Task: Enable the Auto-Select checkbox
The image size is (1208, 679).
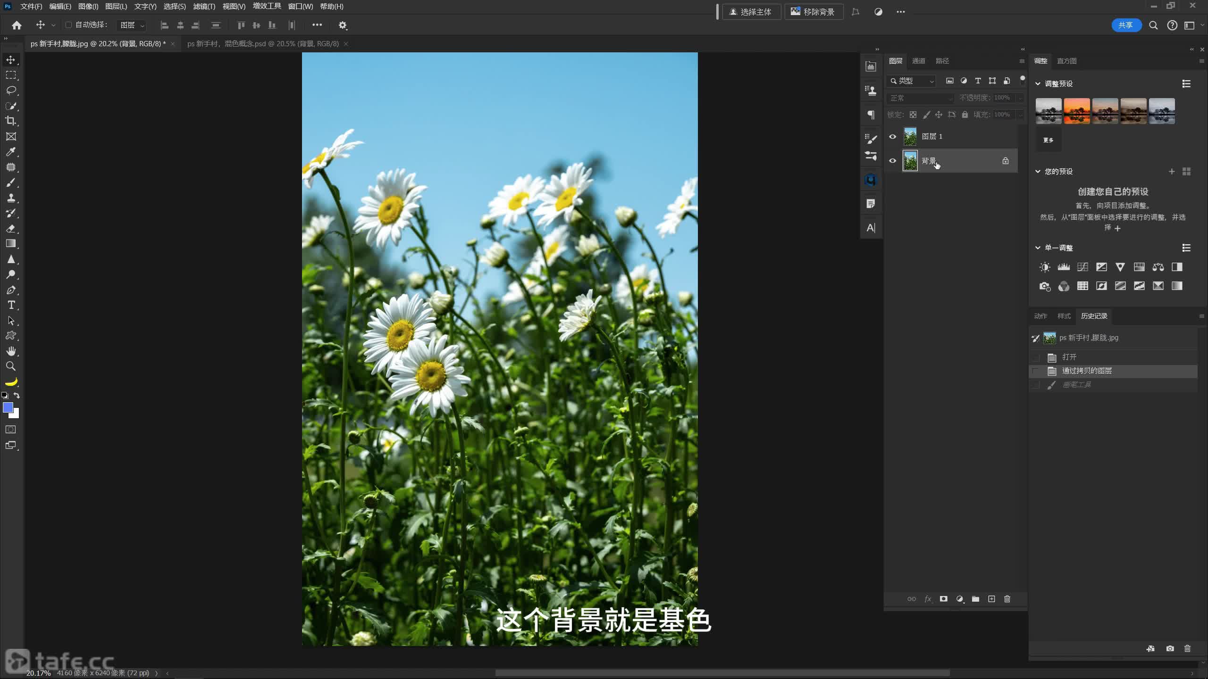Action: [x=68, y=25]
